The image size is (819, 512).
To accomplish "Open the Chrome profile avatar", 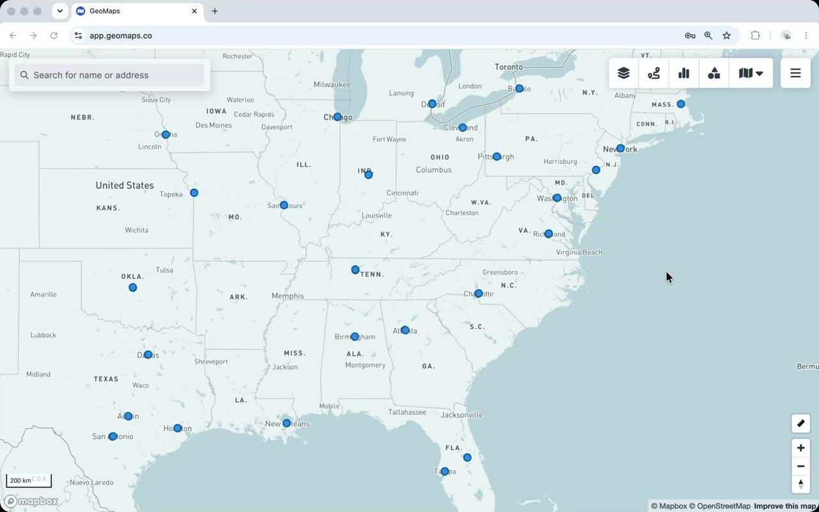I will (x=786, y=36).
